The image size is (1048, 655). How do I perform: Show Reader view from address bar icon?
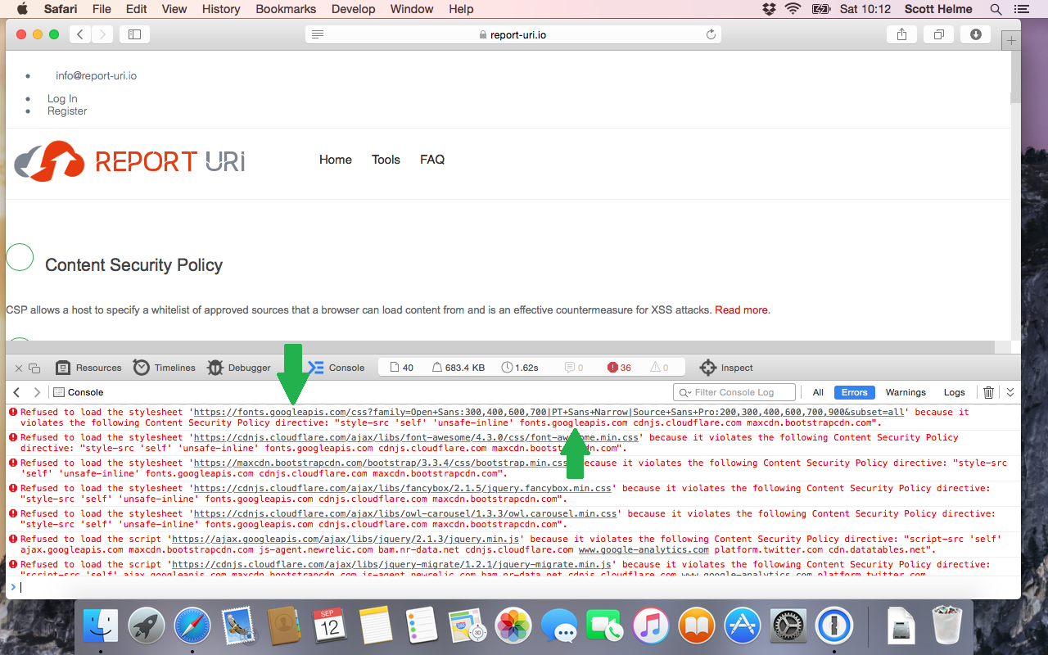pyautogui.click(x=318, y=34)
